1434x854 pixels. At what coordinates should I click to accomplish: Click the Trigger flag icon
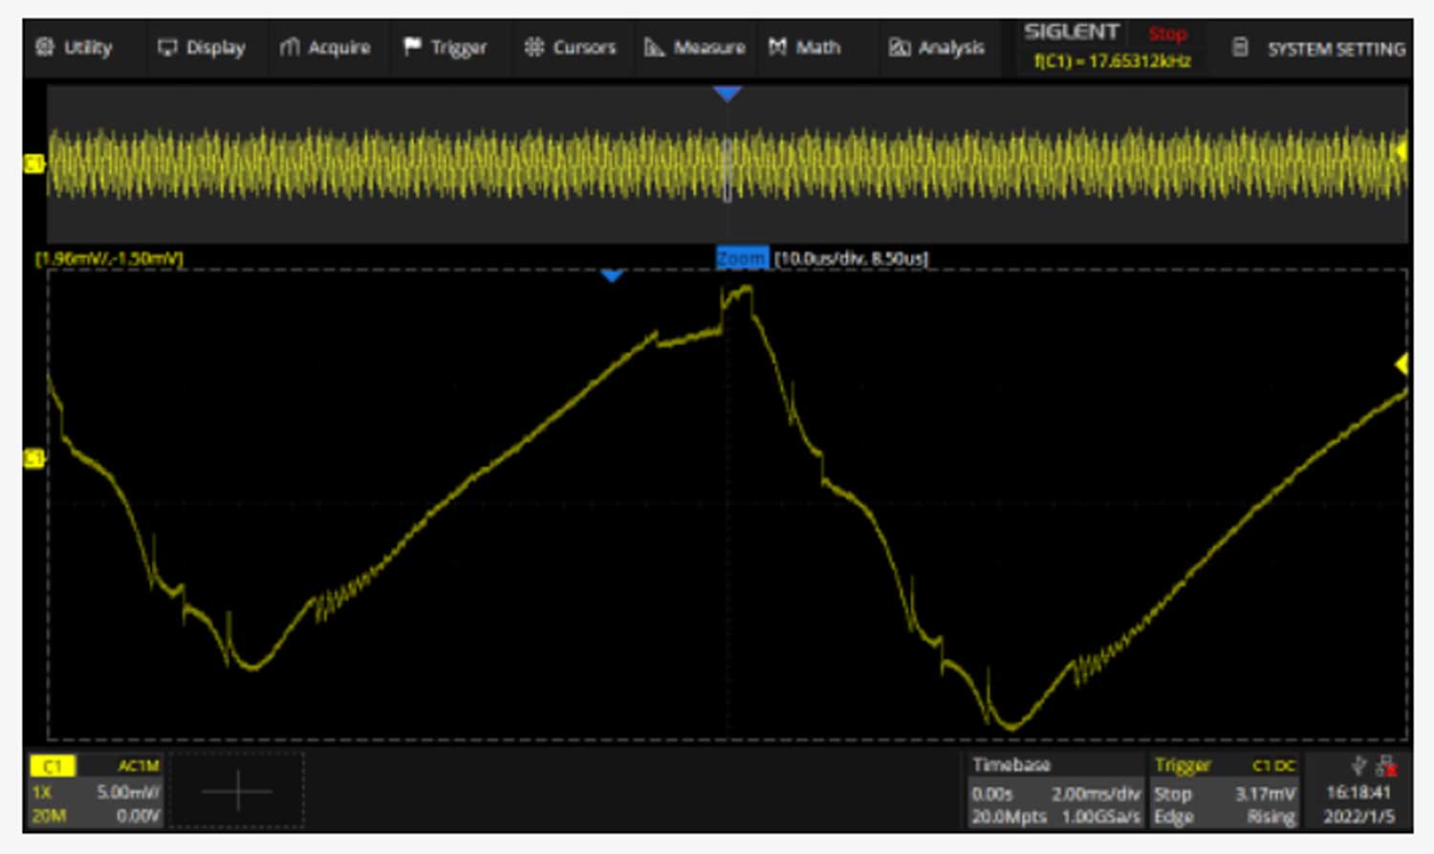(412, 47)
